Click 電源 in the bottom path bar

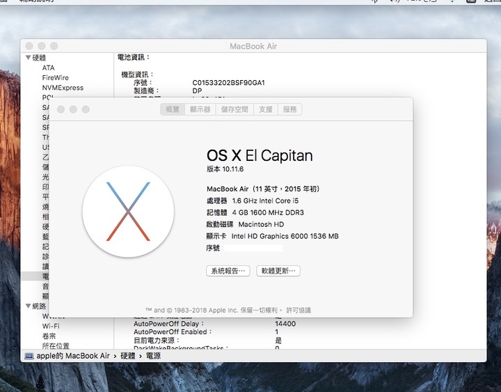point(153,356)
